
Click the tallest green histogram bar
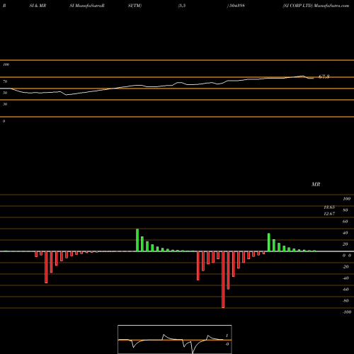point(137,240)
